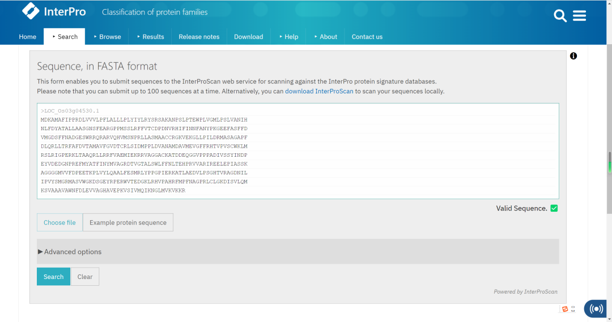Open the magnifier search icon in header

click(x=560, y=16)
